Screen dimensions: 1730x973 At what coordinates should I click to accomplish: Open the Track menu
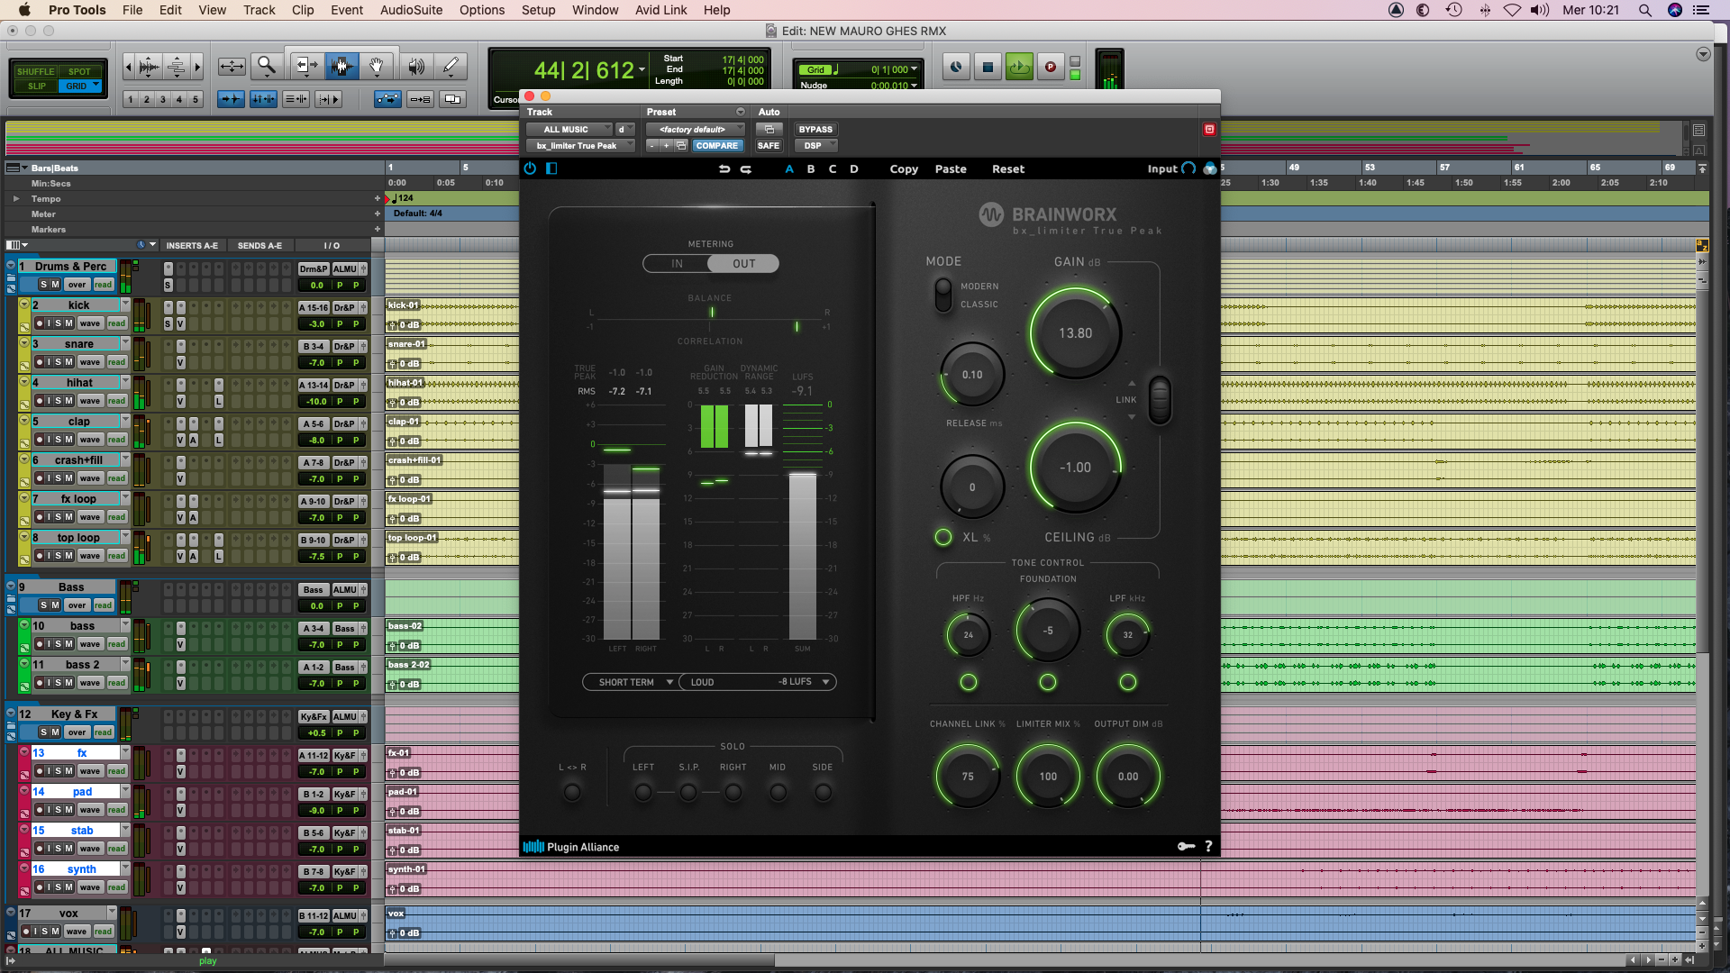tap(259, 10)
